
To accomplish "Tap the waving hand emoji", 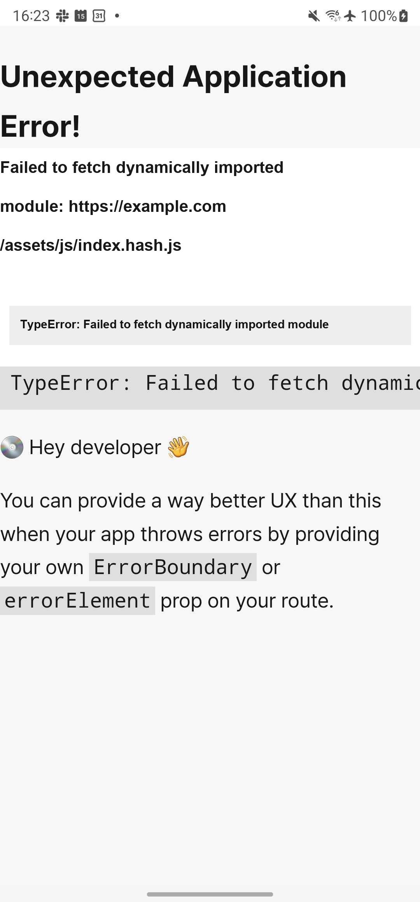I will pos(178,447).
